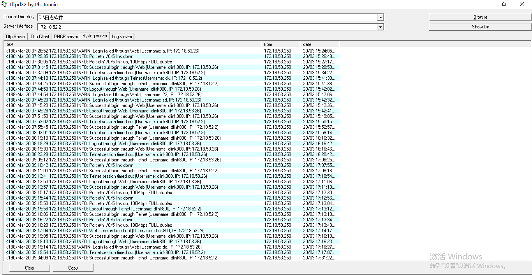Open the Server interface dropdown list
Viewport: 532px width, 275px height.
[380, 27]
